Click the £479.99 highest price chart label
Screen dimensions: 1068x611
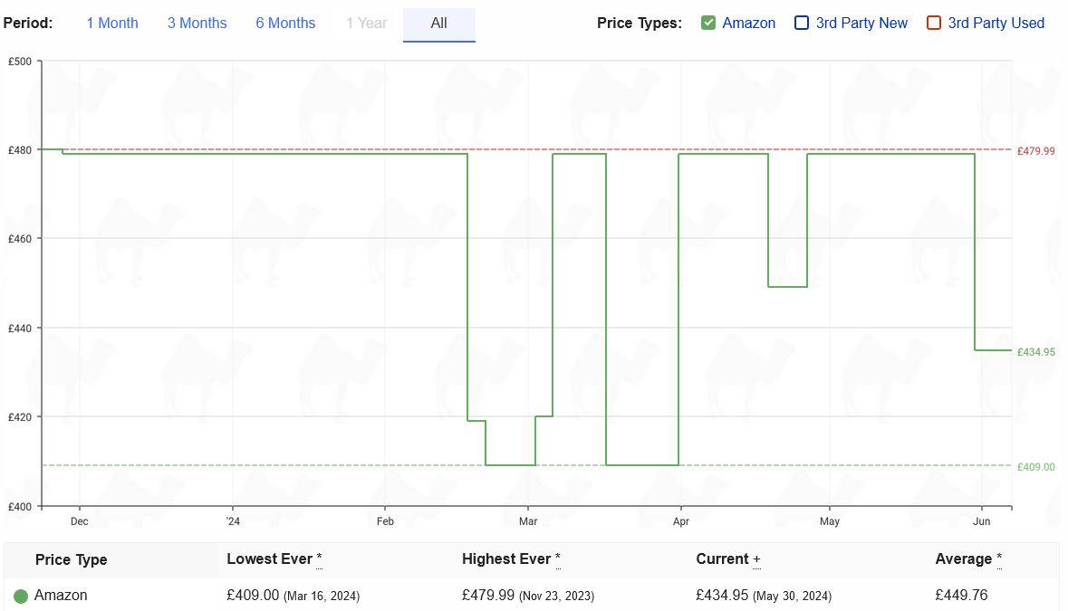pos(1035,151)
